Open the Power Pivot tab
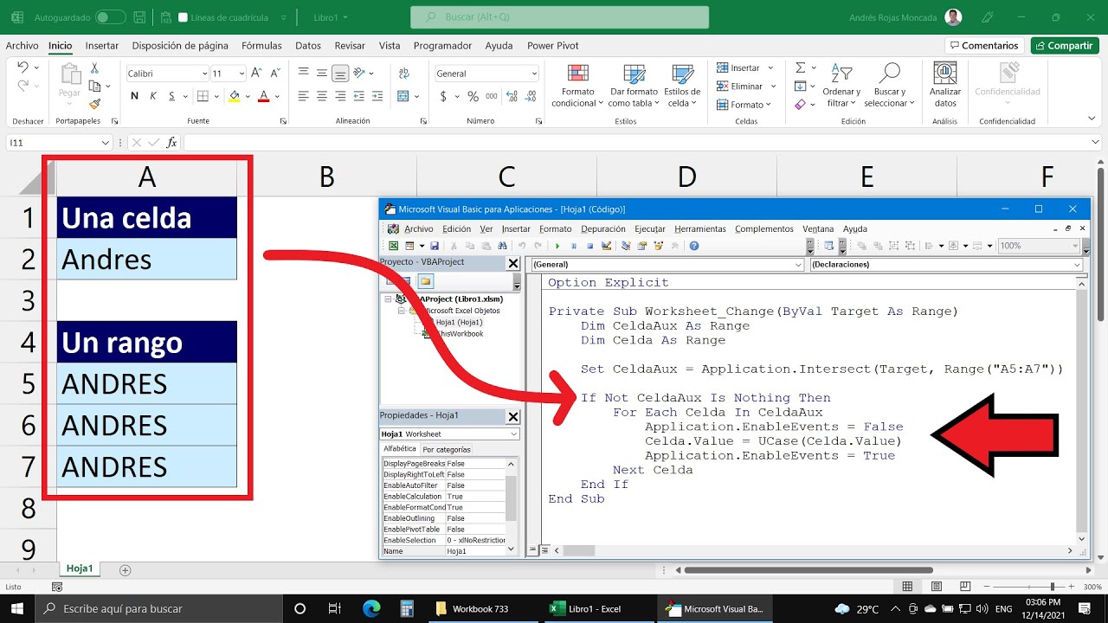 (553, 46)
